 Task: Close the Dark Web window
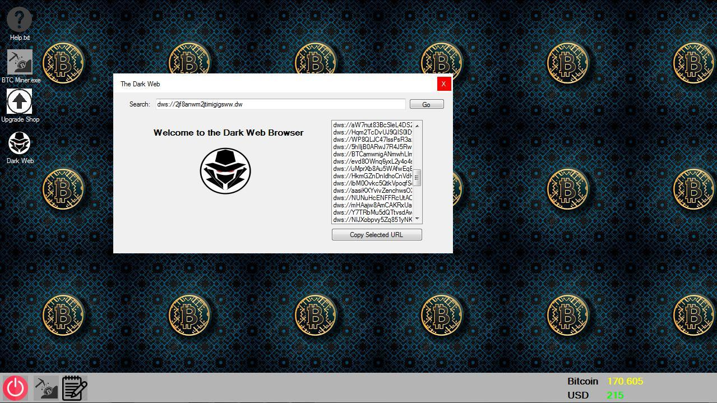(x=443, y=84)
